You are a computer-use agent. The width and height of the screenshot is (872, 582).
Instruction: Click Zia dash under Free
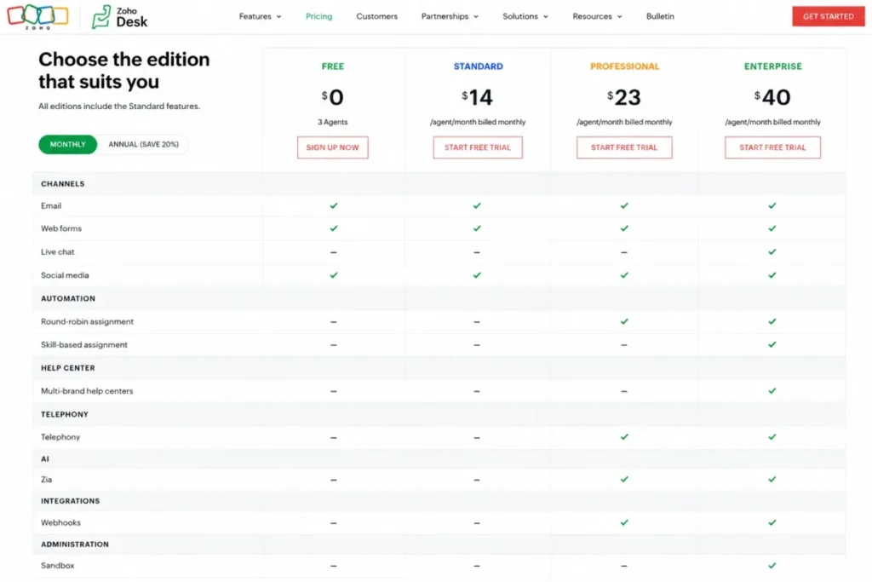pyautogui.click(x=334, y=481)
